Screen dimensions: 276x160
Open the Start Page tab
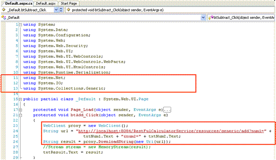[x=69, y=4]
